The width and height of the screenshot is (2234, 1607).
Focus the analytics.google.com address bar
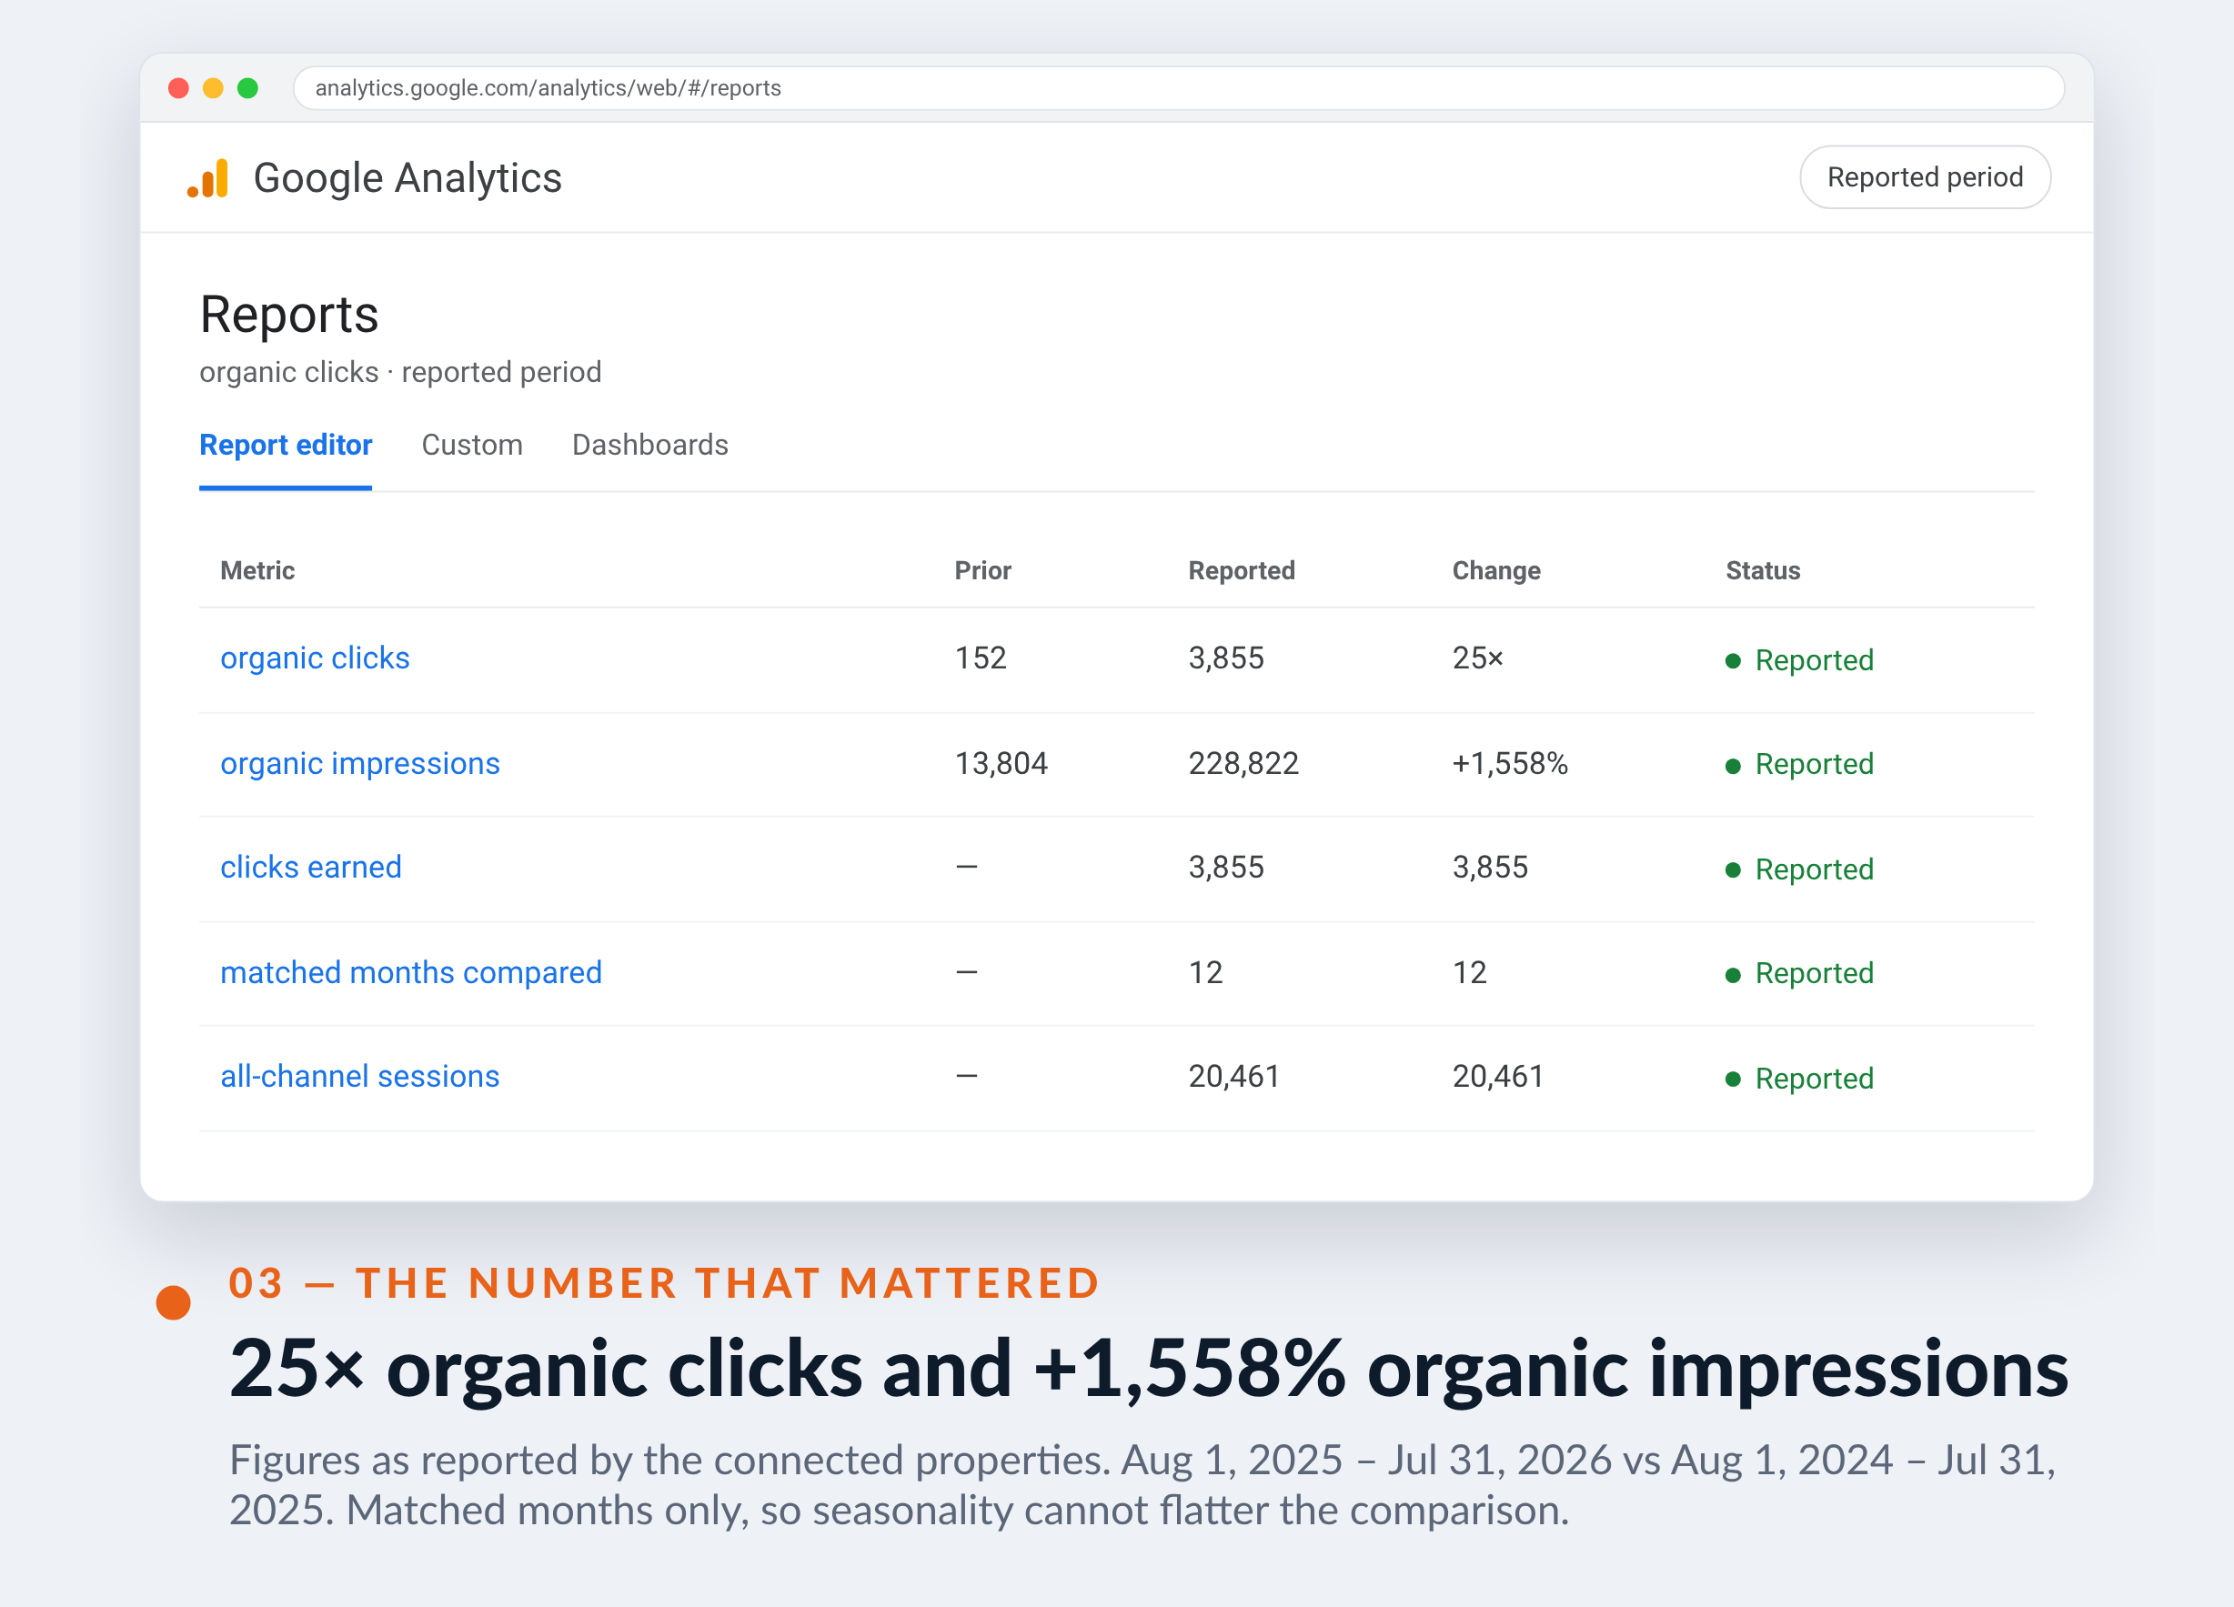1178,88
